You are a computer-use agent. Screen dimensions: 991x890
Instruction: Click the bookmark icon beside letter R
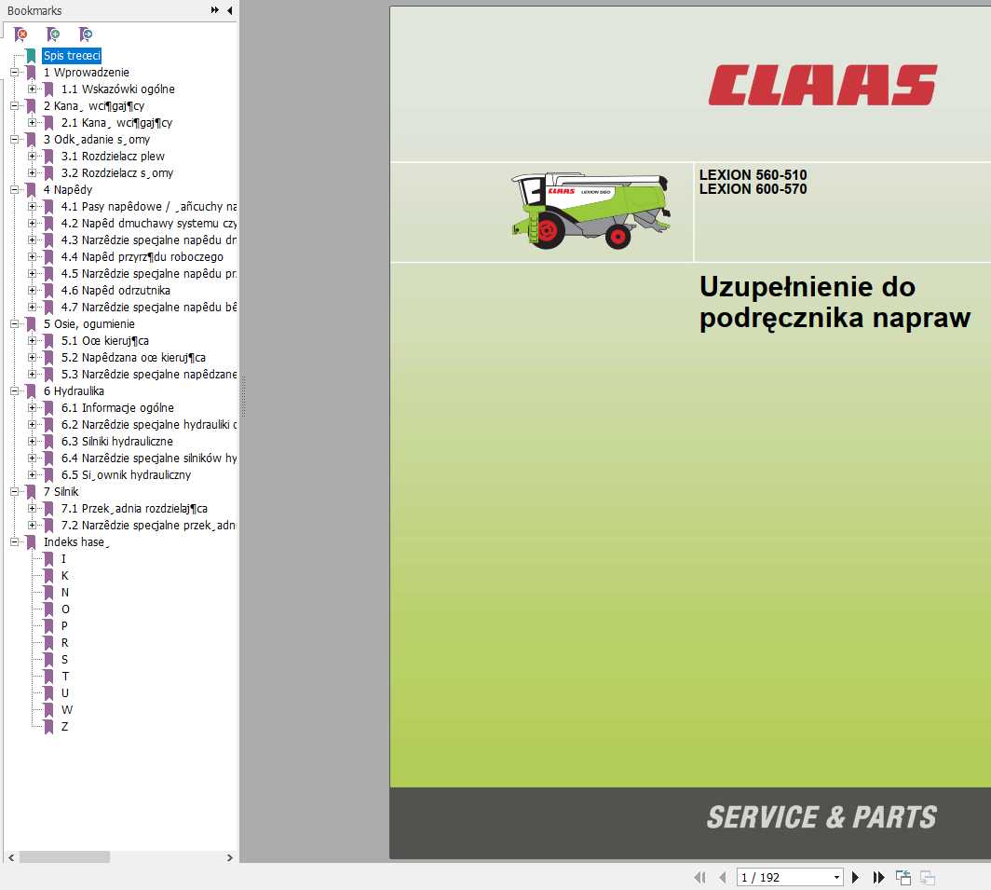(48, 643)
